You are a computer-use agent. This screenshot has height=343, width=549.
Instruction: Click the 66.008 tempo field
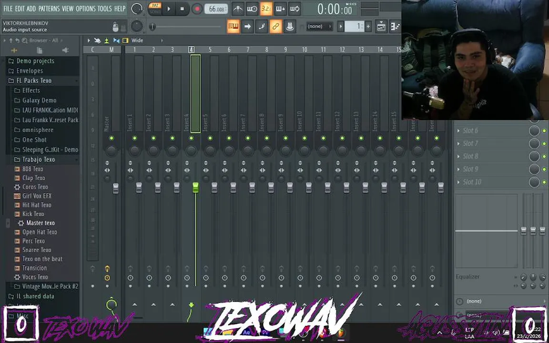click(x=216, y=9)
